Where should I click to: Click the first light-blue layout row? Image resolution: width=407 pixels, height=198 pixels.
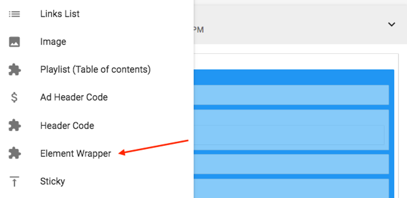click(291, 95)
